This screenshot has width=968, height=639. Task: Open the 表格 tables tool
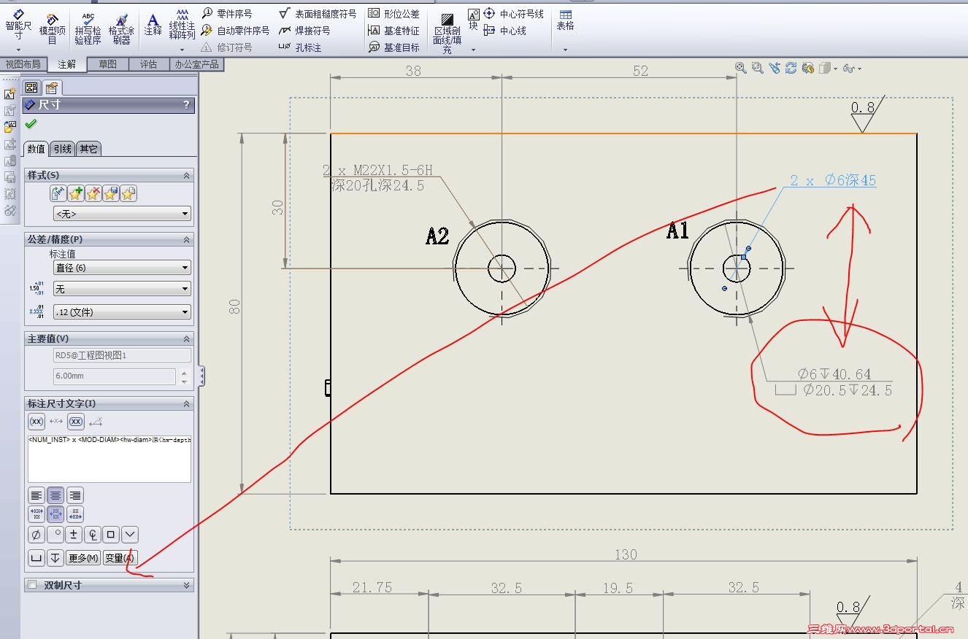(x=565, y=20)
